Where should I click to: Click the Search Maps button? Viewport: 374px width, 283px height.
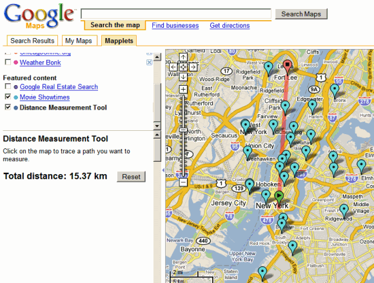coord(301,14)
